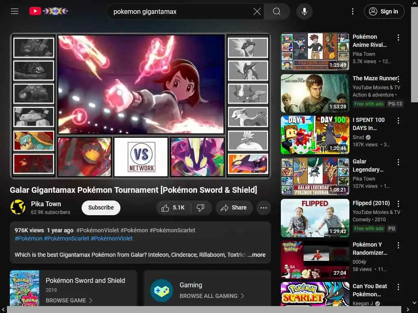Open Can You Beat Pokémon Scarlet thumbnail
This screenshot has width=418, height=313.
pos(315,294)
